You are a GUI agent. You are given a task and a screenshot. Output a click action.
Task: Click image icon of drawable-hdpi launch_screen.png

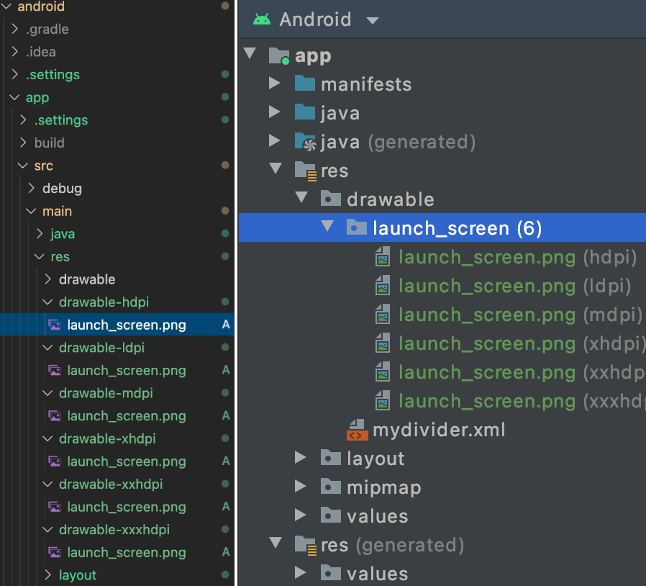click(x=55, y=325)
